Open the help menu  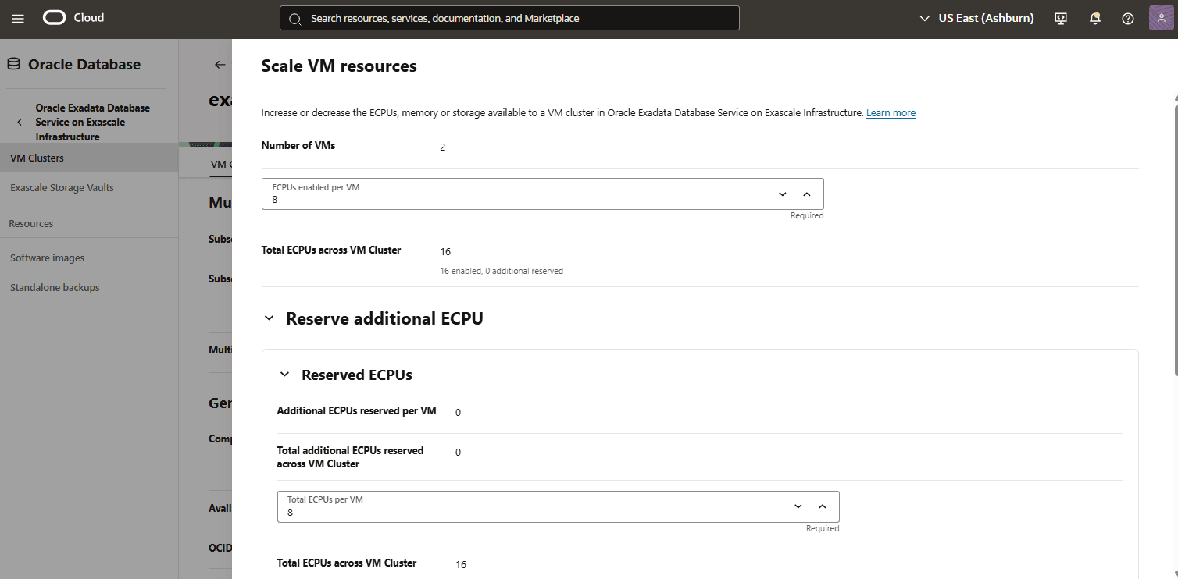1127,18
